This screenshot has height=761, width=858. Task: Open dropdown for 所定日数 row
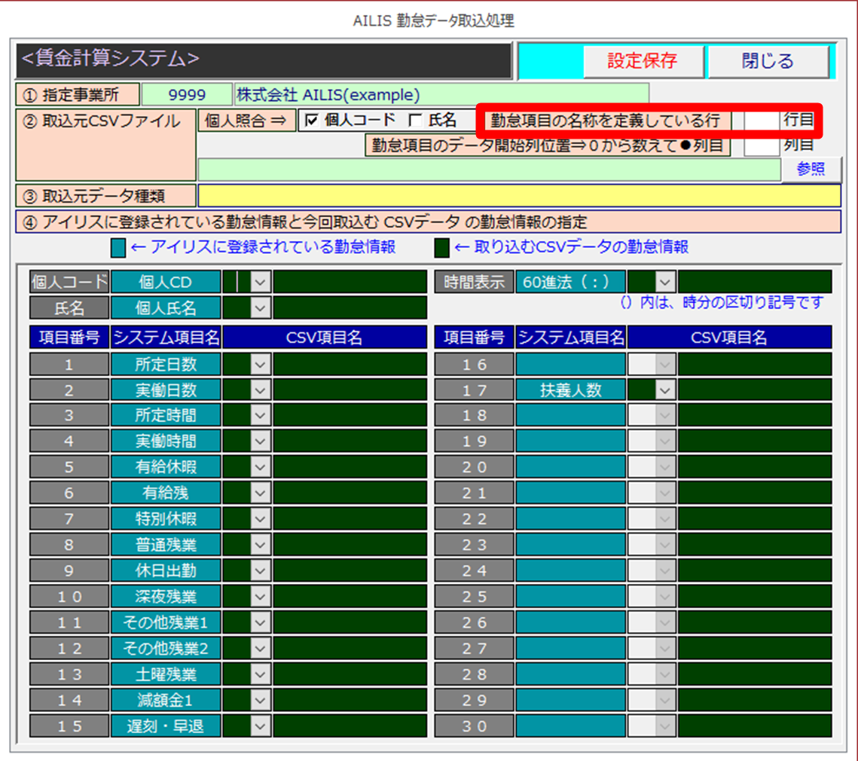tap(260, 365)
